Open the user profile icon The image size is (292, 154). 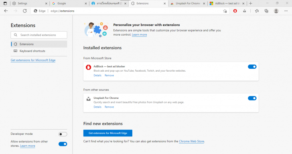276,11
